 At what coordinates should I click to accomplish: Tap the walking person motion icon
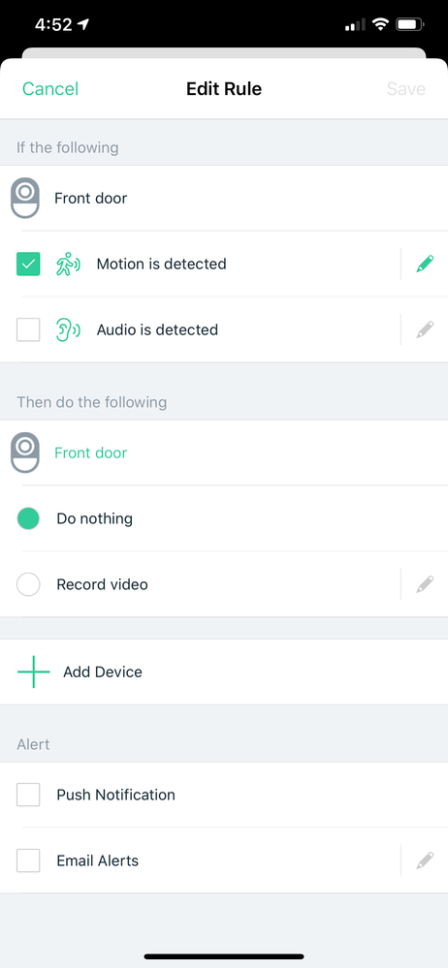68,265
